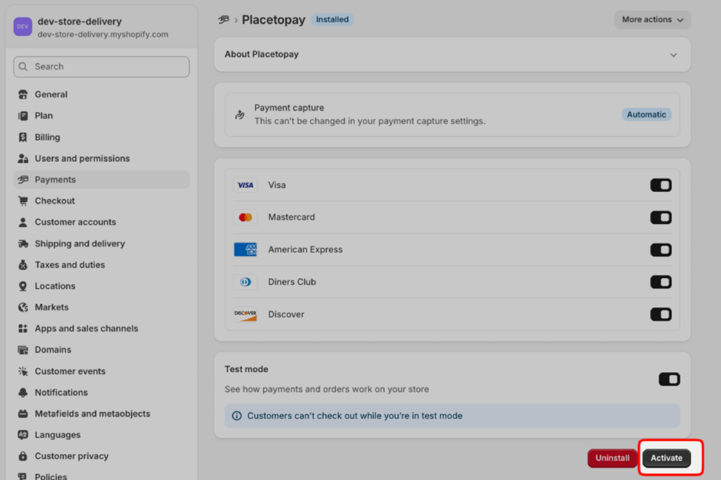Disable the Visa payment toggle
Screen dimensions: 721x480
point(661,185)
